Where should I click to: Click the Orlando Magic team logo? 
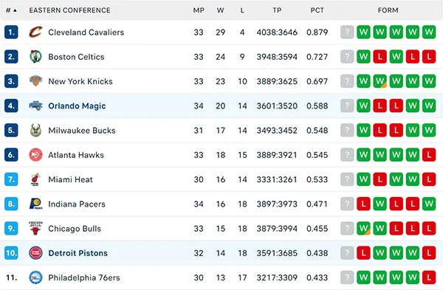[36, 106]
